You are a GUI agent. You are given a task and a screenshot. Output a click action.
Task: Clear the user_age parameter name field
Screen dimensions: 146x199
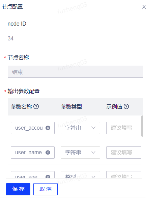[48, 176]
